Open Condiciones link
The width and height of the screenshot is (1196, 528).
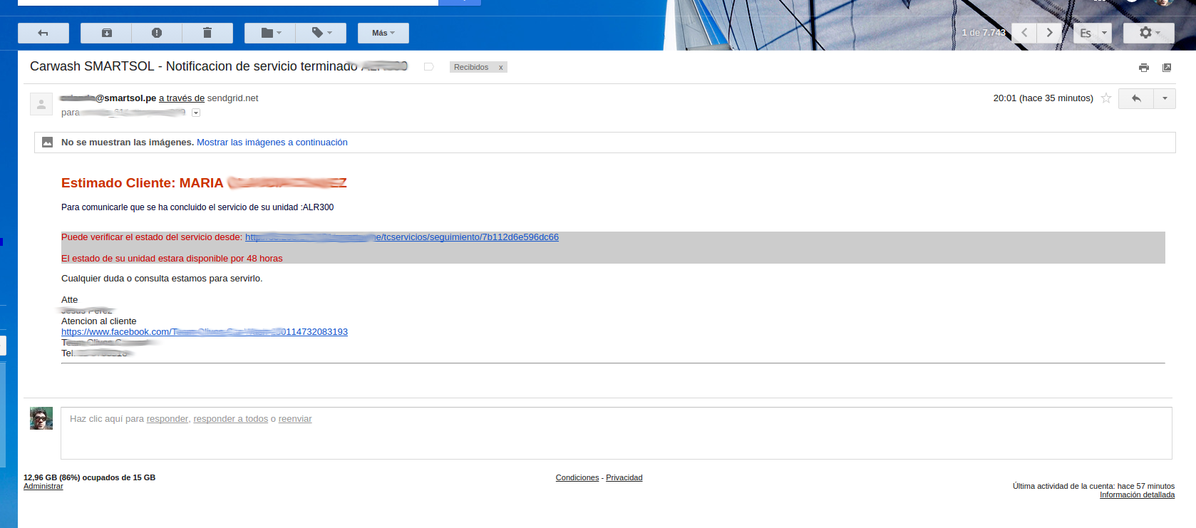pos(577,478)
